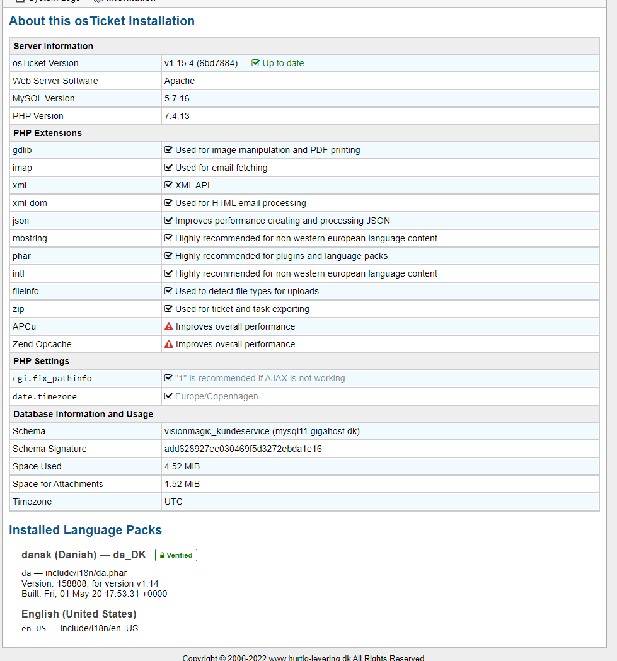Click the mbstring extension checkmark
The width and height of the screenshot is (617, 661).
click(x=168, y=238)
